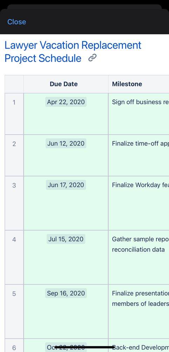Click the Gather sample reconciliation data cell

point(138,257)
